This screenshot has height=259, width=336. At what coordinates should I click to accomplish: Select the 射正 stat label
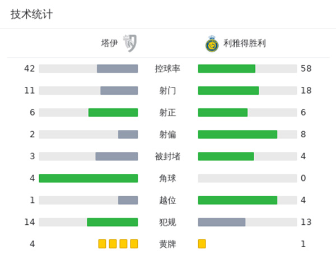tap(167, 113)
